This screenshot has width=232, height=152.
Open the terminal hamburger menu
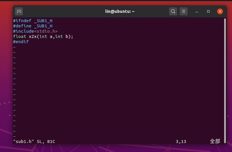pos(183,11)
